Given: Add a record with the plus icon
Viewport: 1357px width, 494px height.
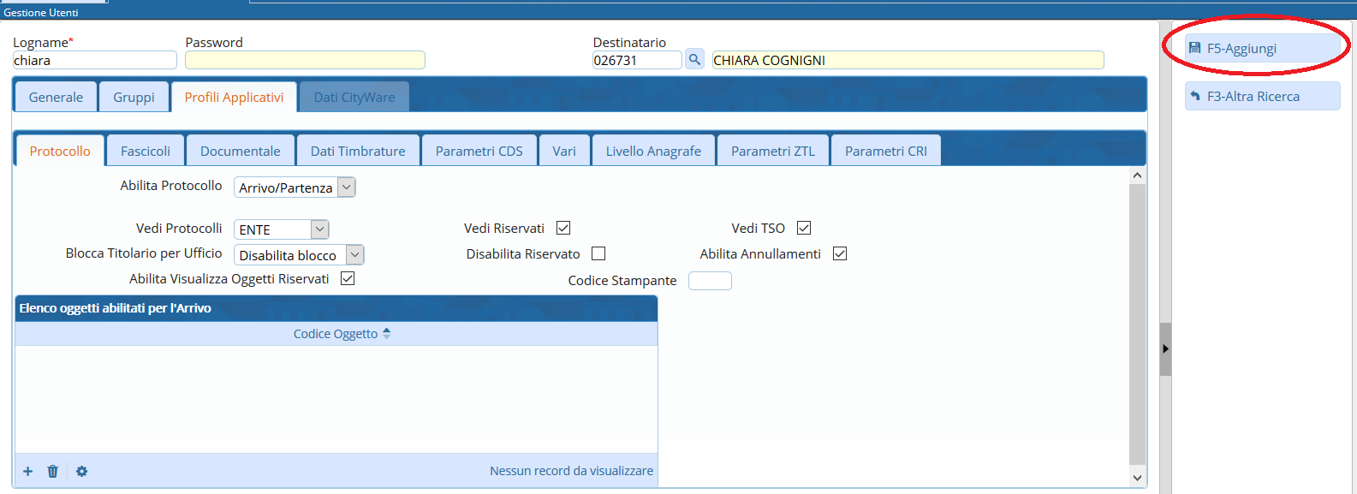Looking at the screenshot, I should [28, 471].
